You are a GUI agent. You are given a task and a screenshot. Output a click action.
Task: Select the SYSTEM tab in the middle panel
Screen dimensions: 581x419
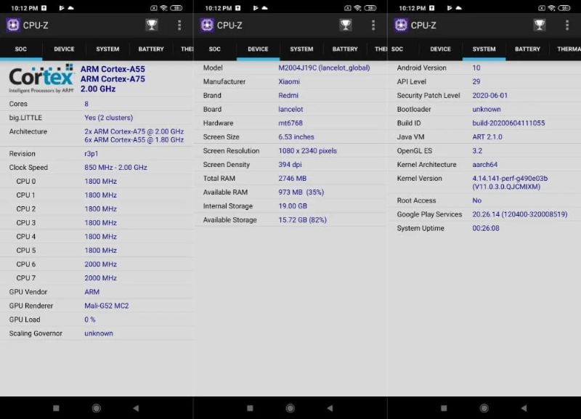(301, 49)
